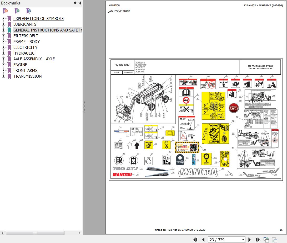Viewport: 287px width, 243px height.
Task: Collapse the Bookmarks panel arrow
Action: (80, 3)
